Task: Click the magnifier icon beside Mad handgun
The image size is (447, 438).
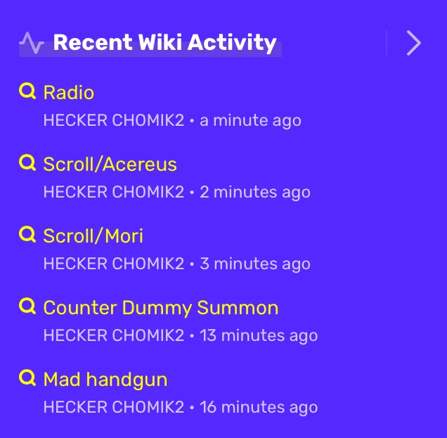Action: coord(27,378)
